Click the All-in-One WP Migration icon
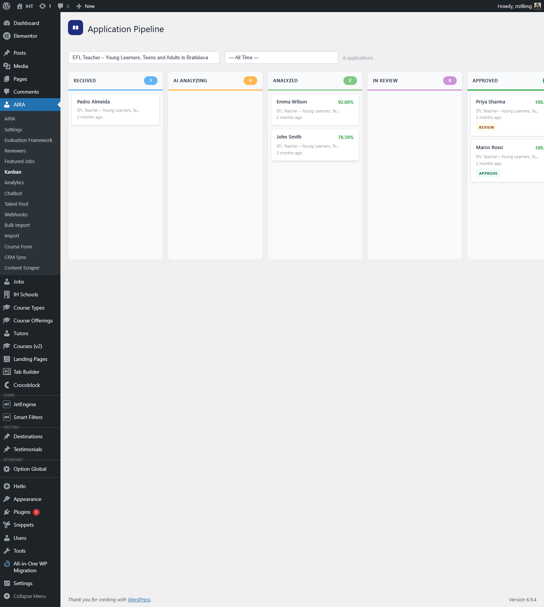 (x=7, y=564)
